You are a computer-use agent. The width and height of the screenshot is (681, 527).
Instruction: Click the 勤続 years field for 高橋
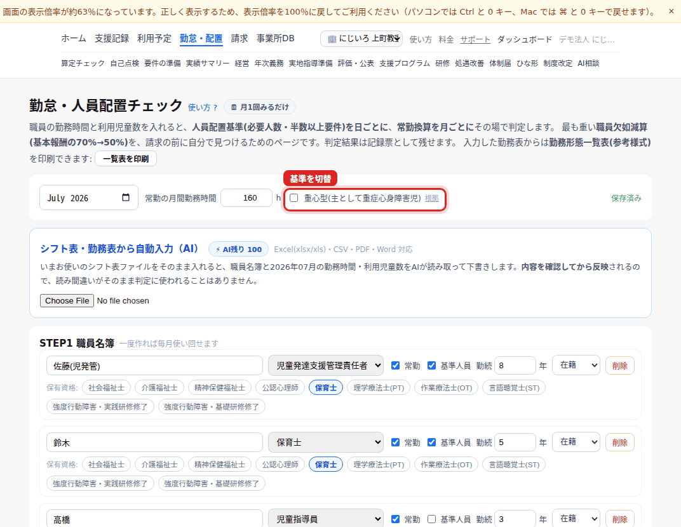pyautogui.click(x=515, y=519)
